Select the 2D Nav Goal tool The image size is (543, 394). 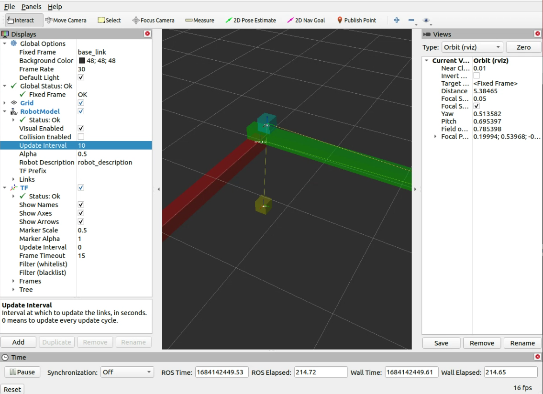click(x=306, y=20)
